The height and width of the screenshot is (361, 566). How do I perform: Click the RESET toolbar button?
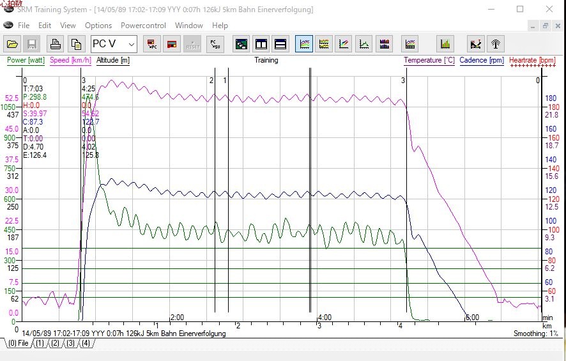(192, 44)
